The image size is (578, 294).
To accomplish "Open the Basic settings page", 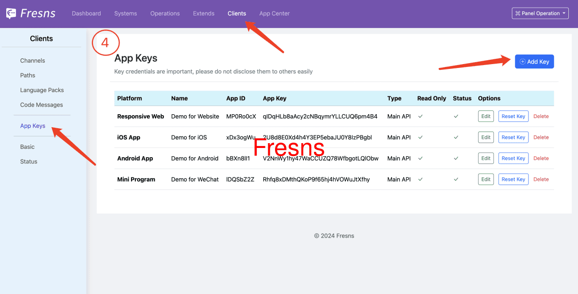I will tap(27, 147).
